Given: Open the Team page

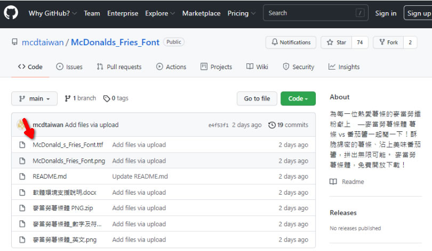Looking at the screenshot, I should (x=92, y=13).
